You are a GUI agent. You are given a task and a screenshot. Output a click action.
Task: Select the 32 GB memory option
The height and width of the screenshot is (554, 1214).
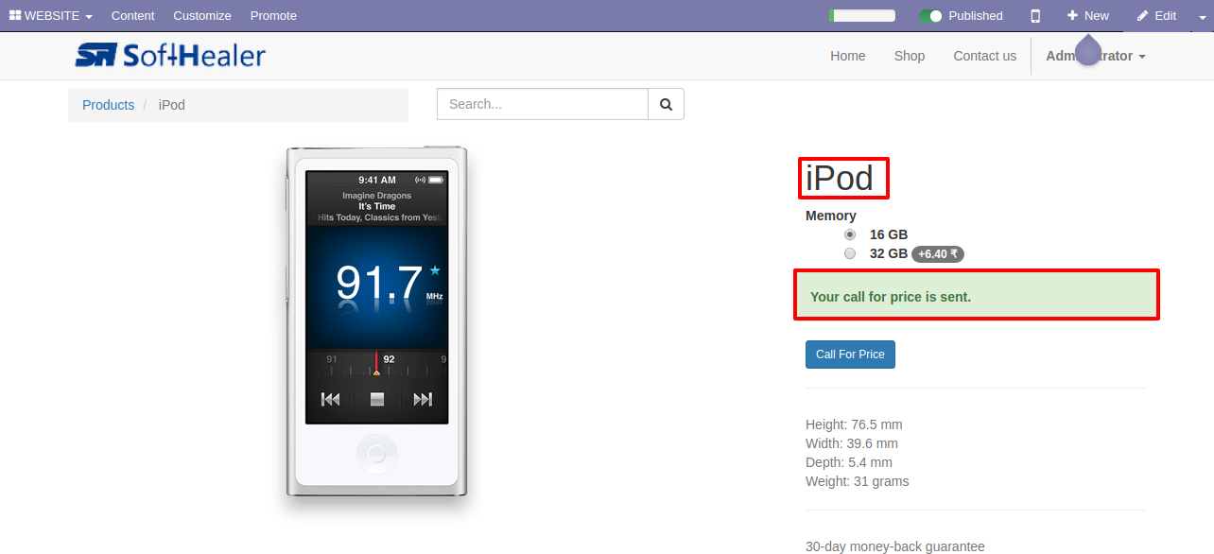click(x=850, y=253)
